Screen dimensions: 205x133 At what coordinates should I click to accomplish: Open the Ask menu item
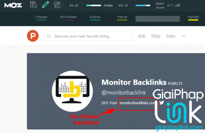[x=142, y=36]
